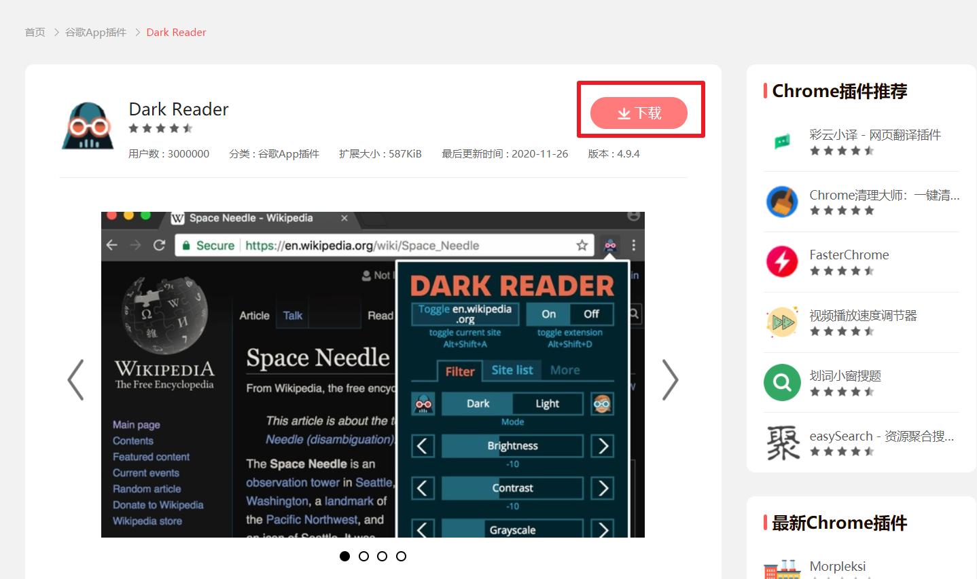977x579 pixels.
Task: Open 谷歌App插件 breadcrumb link
Action: pos(96,32)
